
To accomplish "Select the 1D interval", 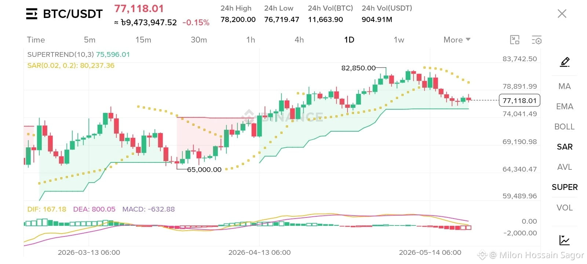I will [349, 40].
